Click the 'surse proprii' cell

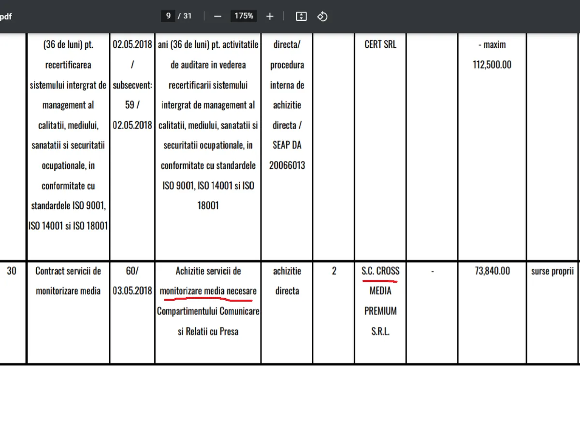pos(552,271)
